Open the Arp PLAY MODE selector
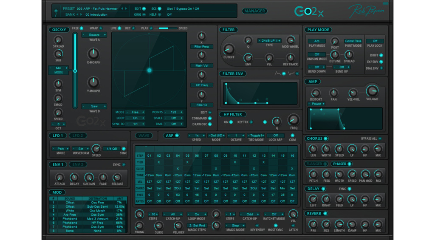 click(x=316, y=41)
